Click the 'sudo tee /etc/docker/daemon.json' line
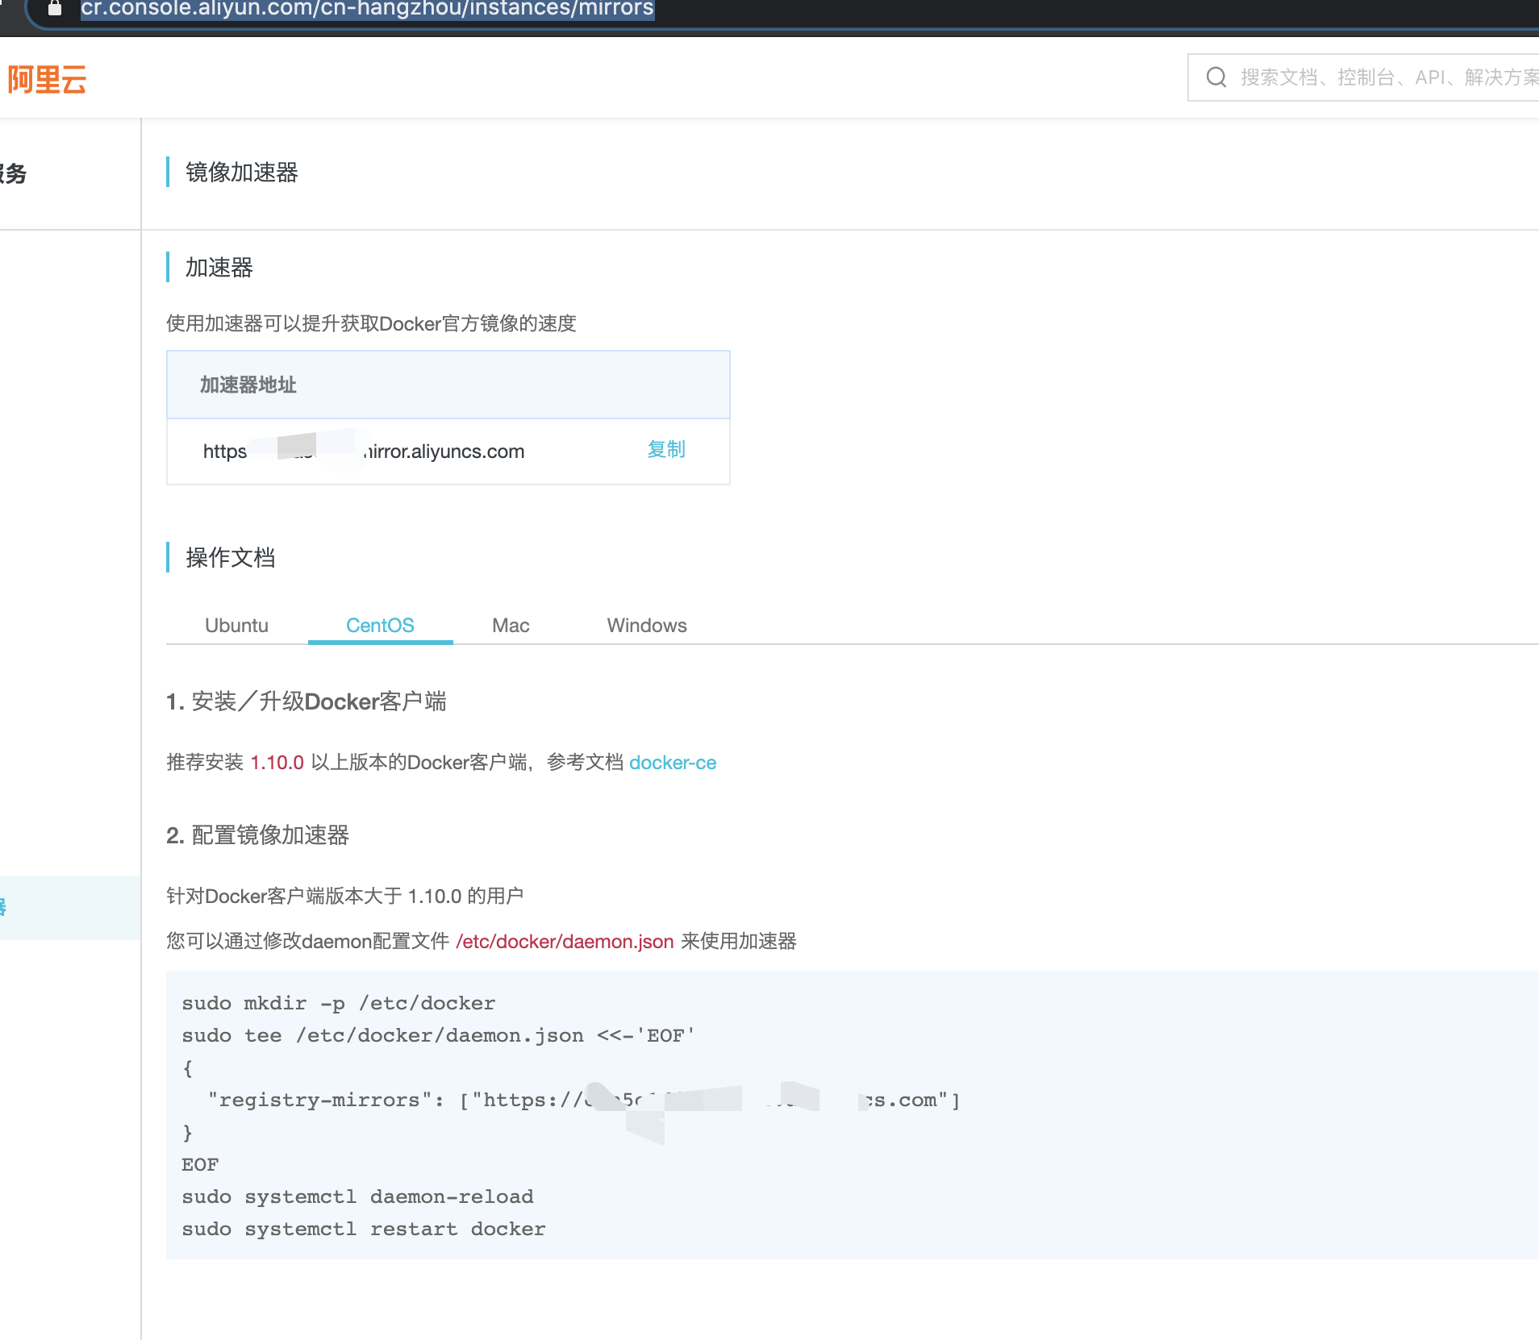Screen dimensions: 1539x1340 click(438, 1035)
